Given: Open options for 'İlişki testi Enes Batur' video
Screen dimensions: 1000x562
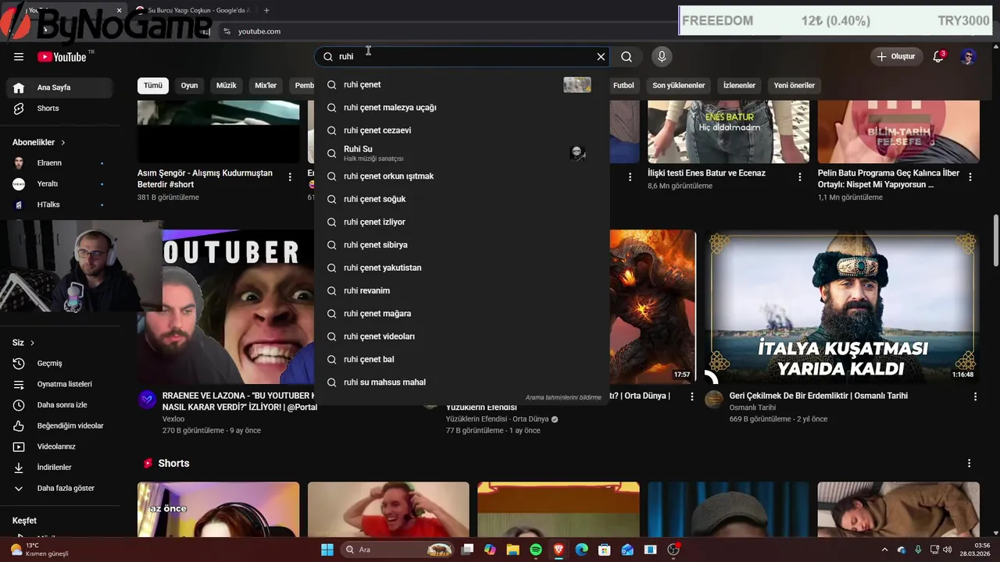Looking at the screenshot, I should click(799, 177).
